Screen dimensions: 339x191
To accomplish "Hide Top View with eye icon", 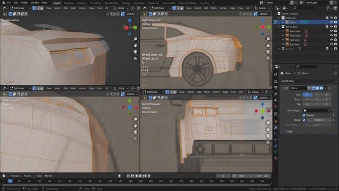I will (x=331, y=45).
